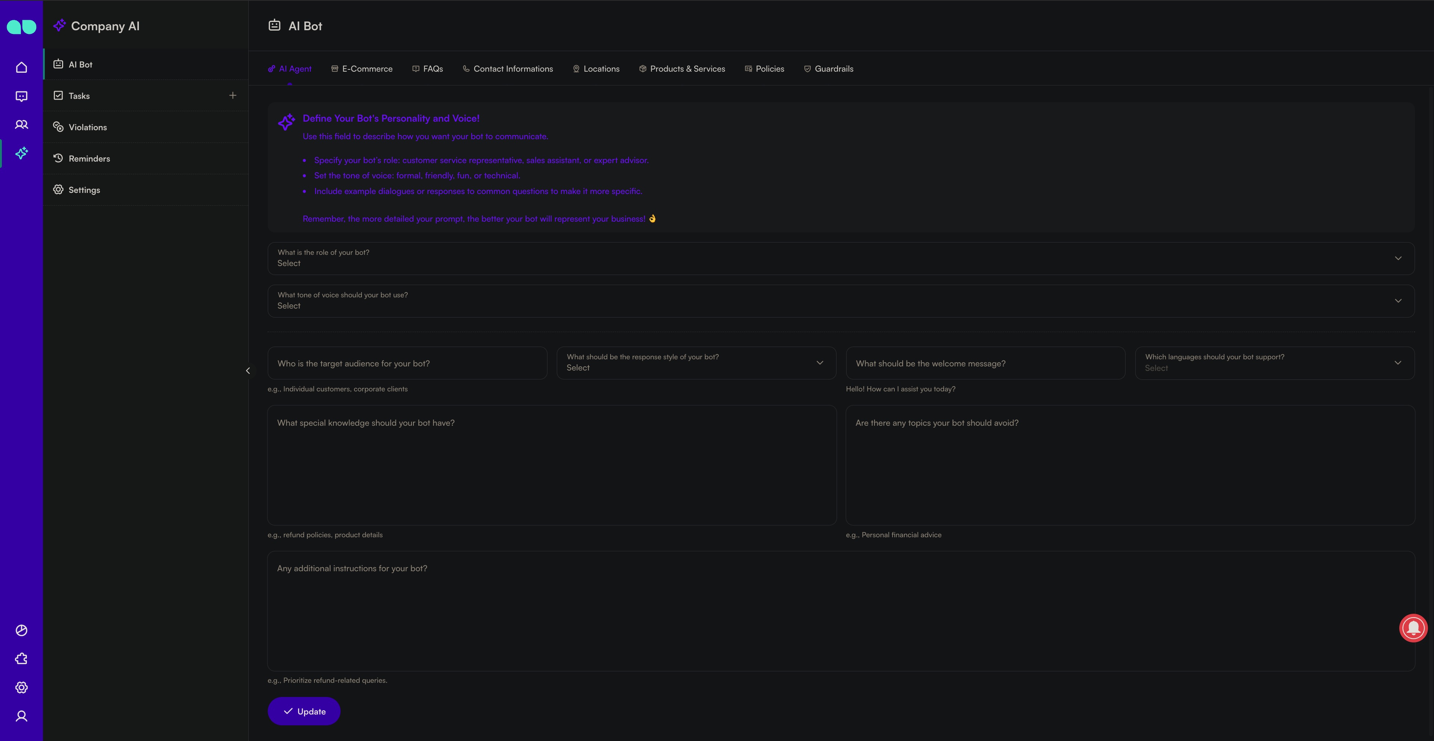Open the supported languages dropdown

[1399, 363]
